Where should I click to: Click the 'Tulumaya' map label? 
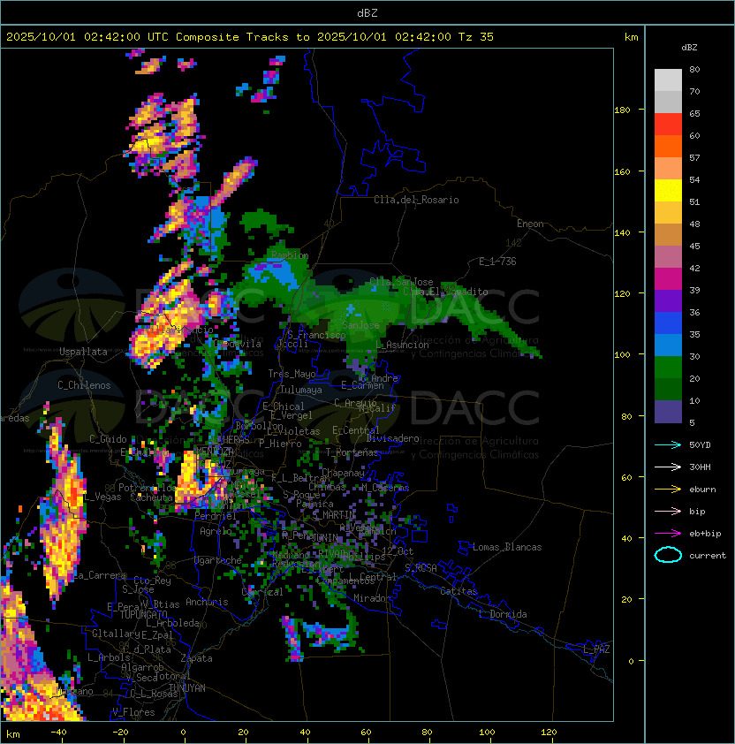pyautogui.click(x=301, y=390)
